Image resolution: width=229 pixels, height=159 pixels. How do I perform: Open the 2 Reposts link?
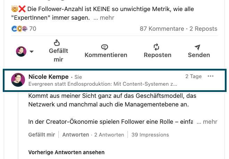point(203,29)
